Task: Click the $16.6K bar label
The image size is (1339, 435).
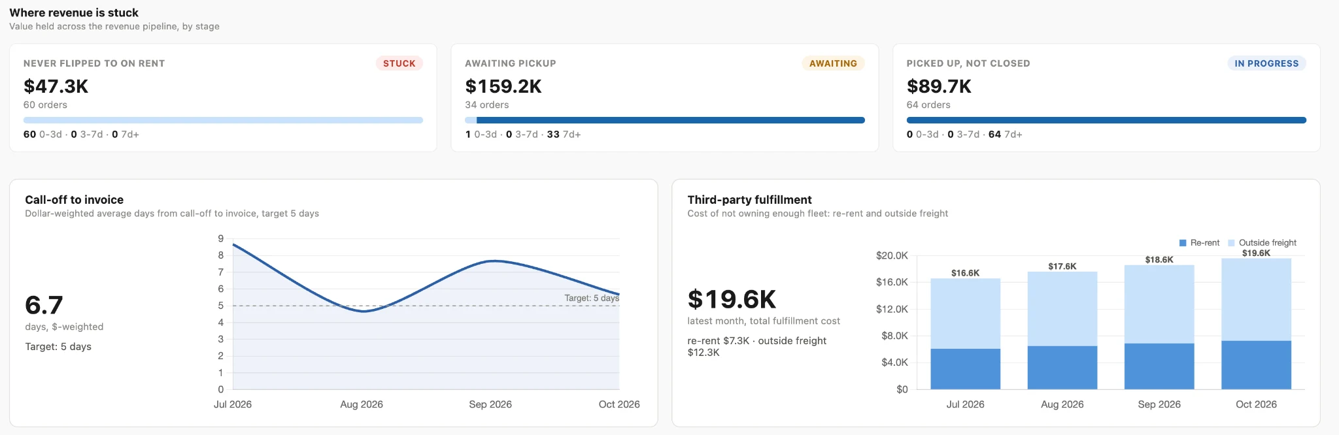Action: pyautogui.click(x=965, y=273)
